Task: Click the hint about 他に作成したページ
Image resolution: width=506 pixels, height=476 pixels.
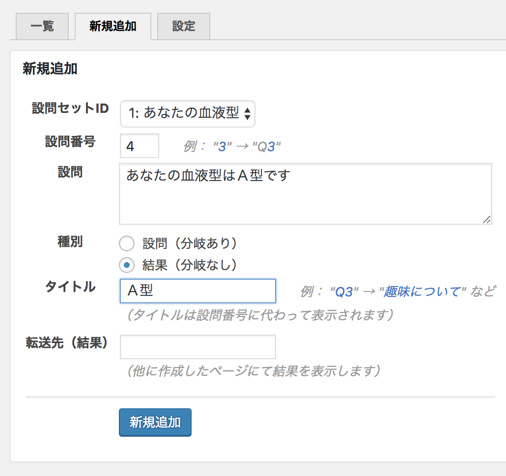Action: (x=253, y=370)
